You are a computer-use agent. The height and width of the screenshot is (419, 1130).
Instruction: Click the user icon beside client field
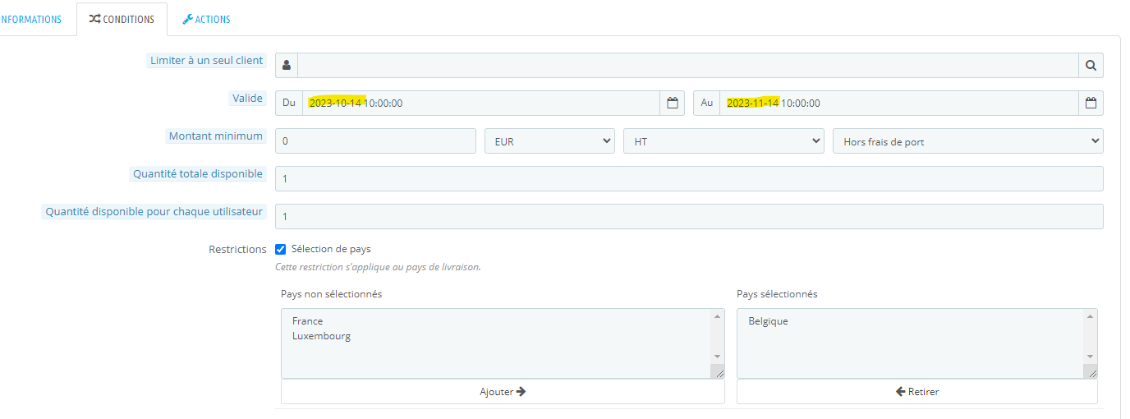coord(287,65)
